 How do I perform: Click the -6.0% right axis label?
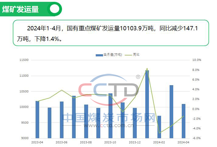click(x=196, y=138)
